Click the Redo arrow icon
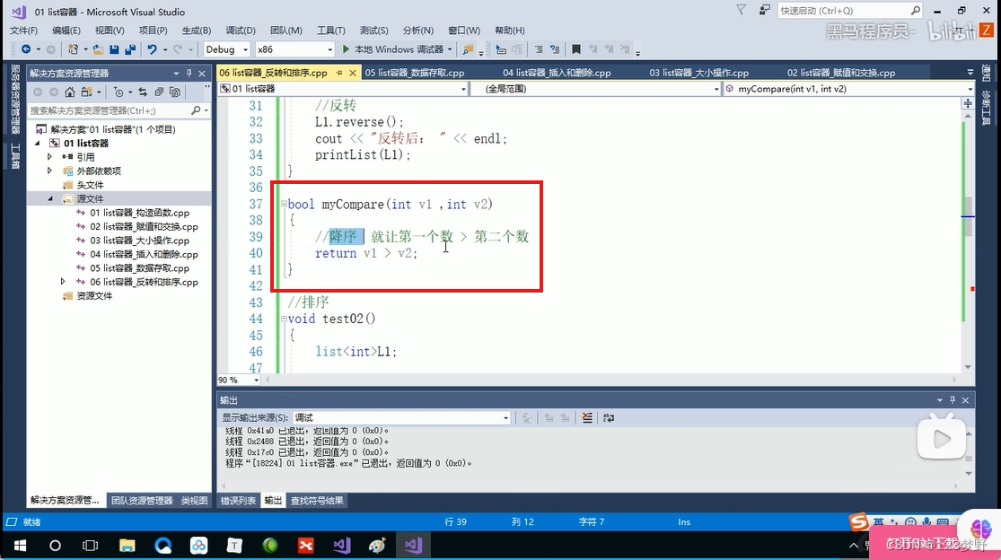1001x560 pixels. pos(178,49)
